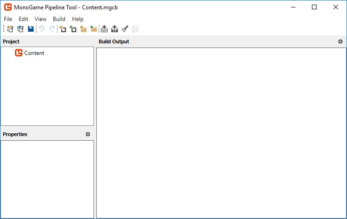
Task: Click the Open Project toolbar icon
Action: tap(21, 29)
